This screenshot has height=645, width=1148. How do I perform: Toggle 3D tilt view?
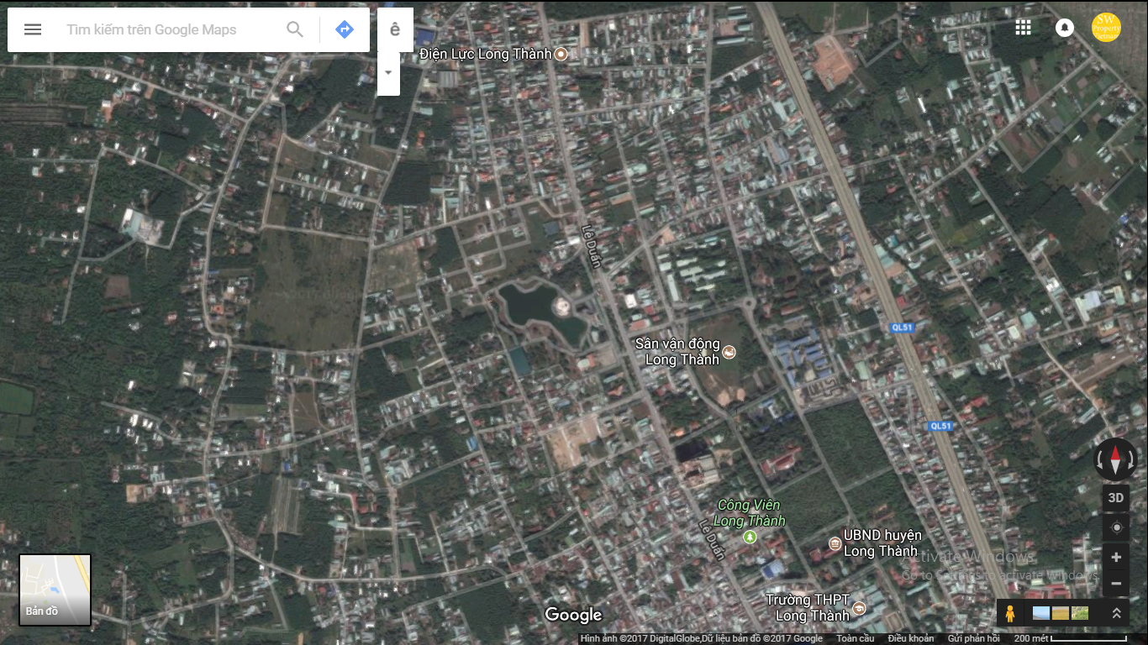coord(1116,498)
